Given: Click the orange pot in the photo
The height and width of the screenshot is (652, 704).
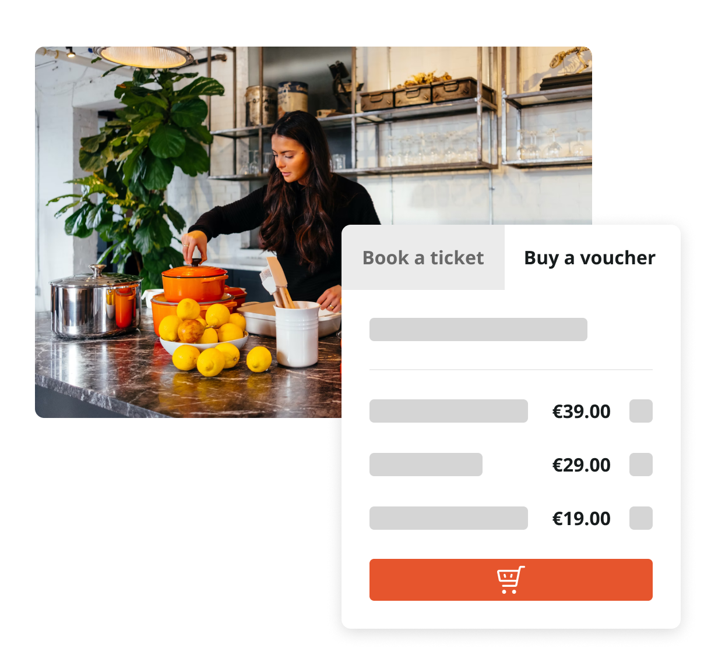Looking at the screenshot, I should click(x=195, y=284).
